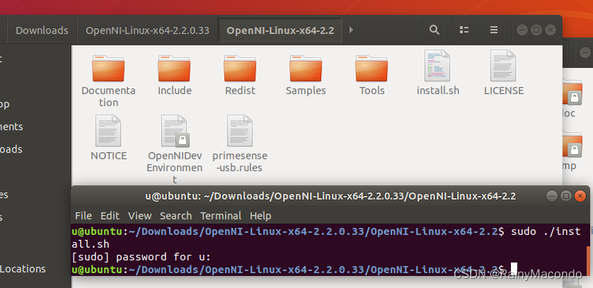Show next path bar entries arrow
Image resolution: width=593 pixels, height=288 pixels.
point(350,30)
